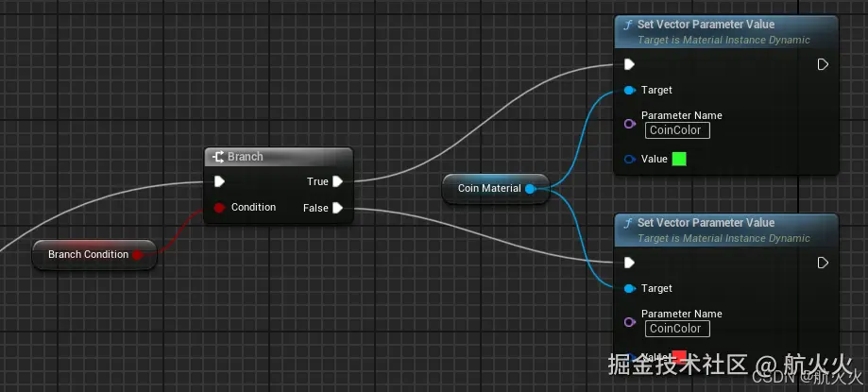
Task: Click the Coin Material variable's blue output pin
Action: click(x=530, y=189)
